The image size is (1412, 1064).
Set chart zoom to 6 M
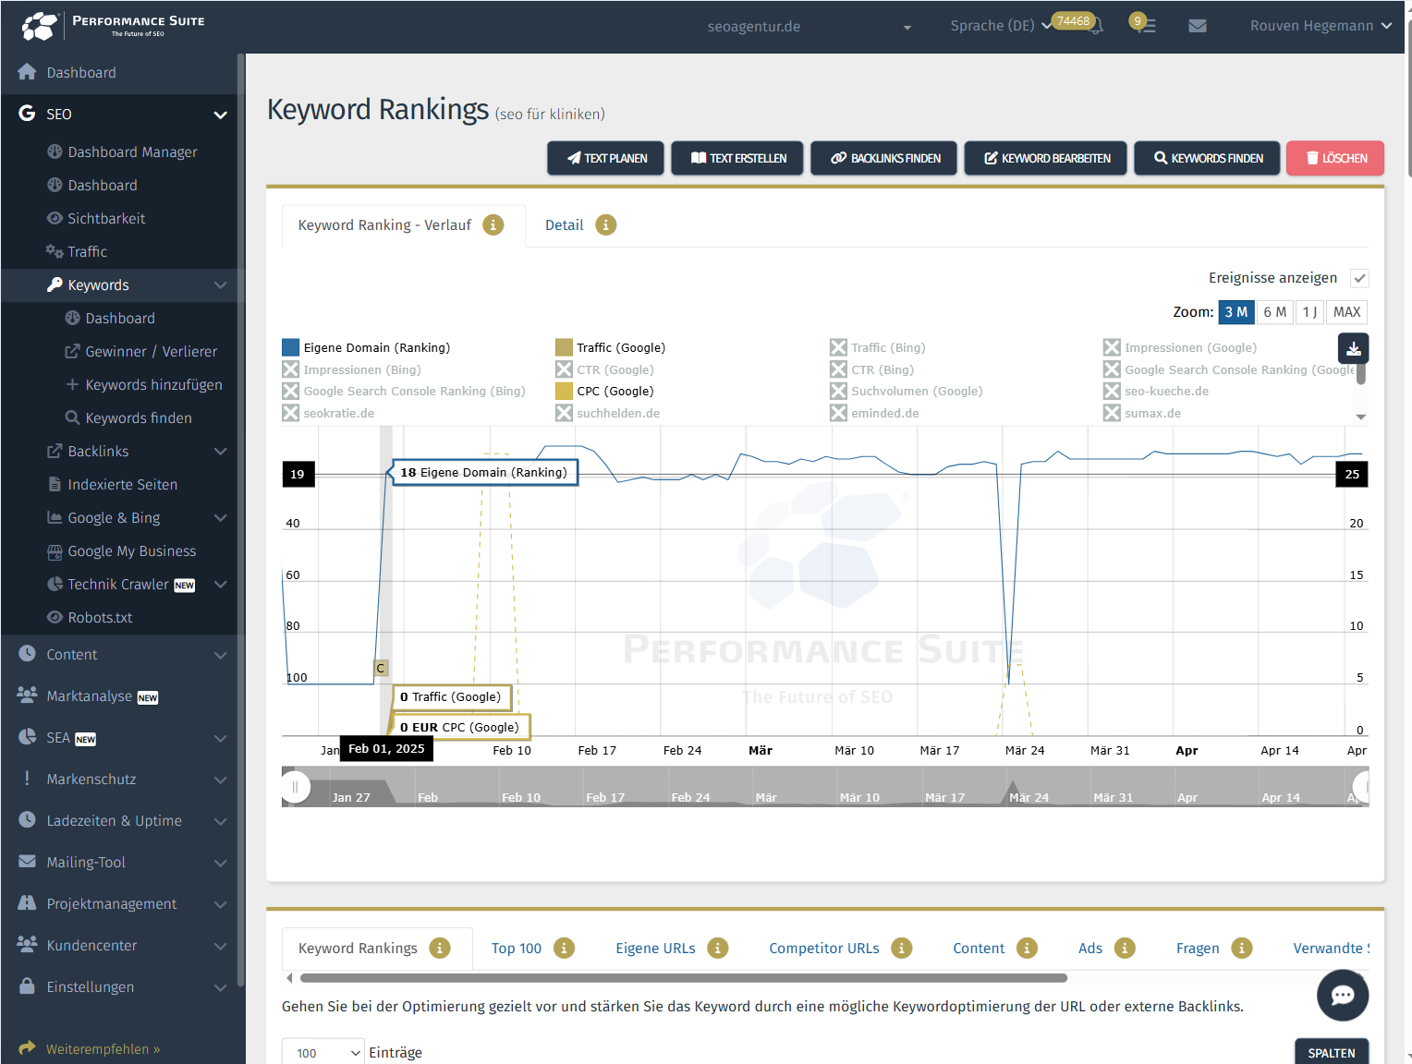point(1274,312)
